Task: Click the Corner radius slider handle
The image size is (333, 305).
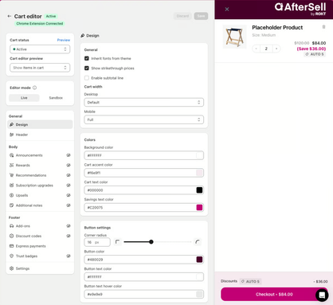Action: tap(151, 242)
